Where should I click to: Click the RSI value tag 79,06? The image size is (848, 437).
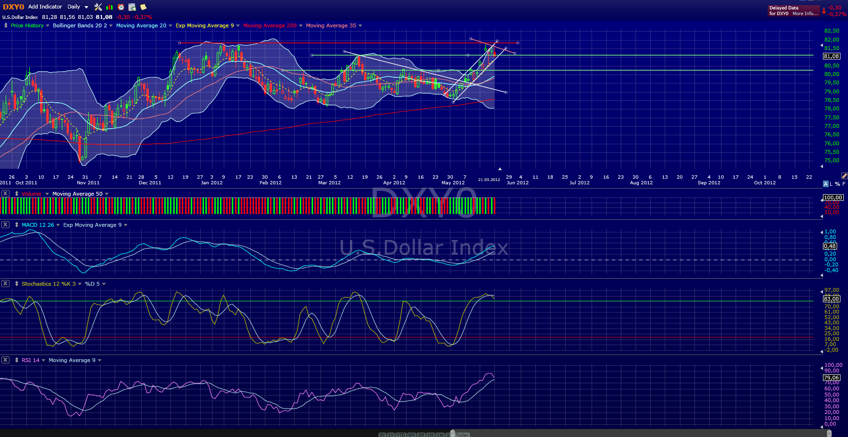point(831,378)
